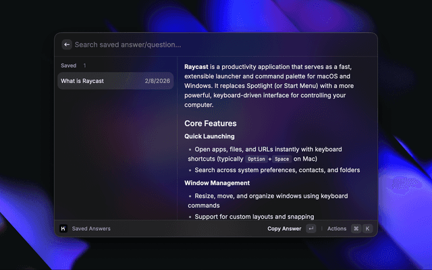Click the Saved Answers app icon
Screen dimensions: 432x270
63,229
